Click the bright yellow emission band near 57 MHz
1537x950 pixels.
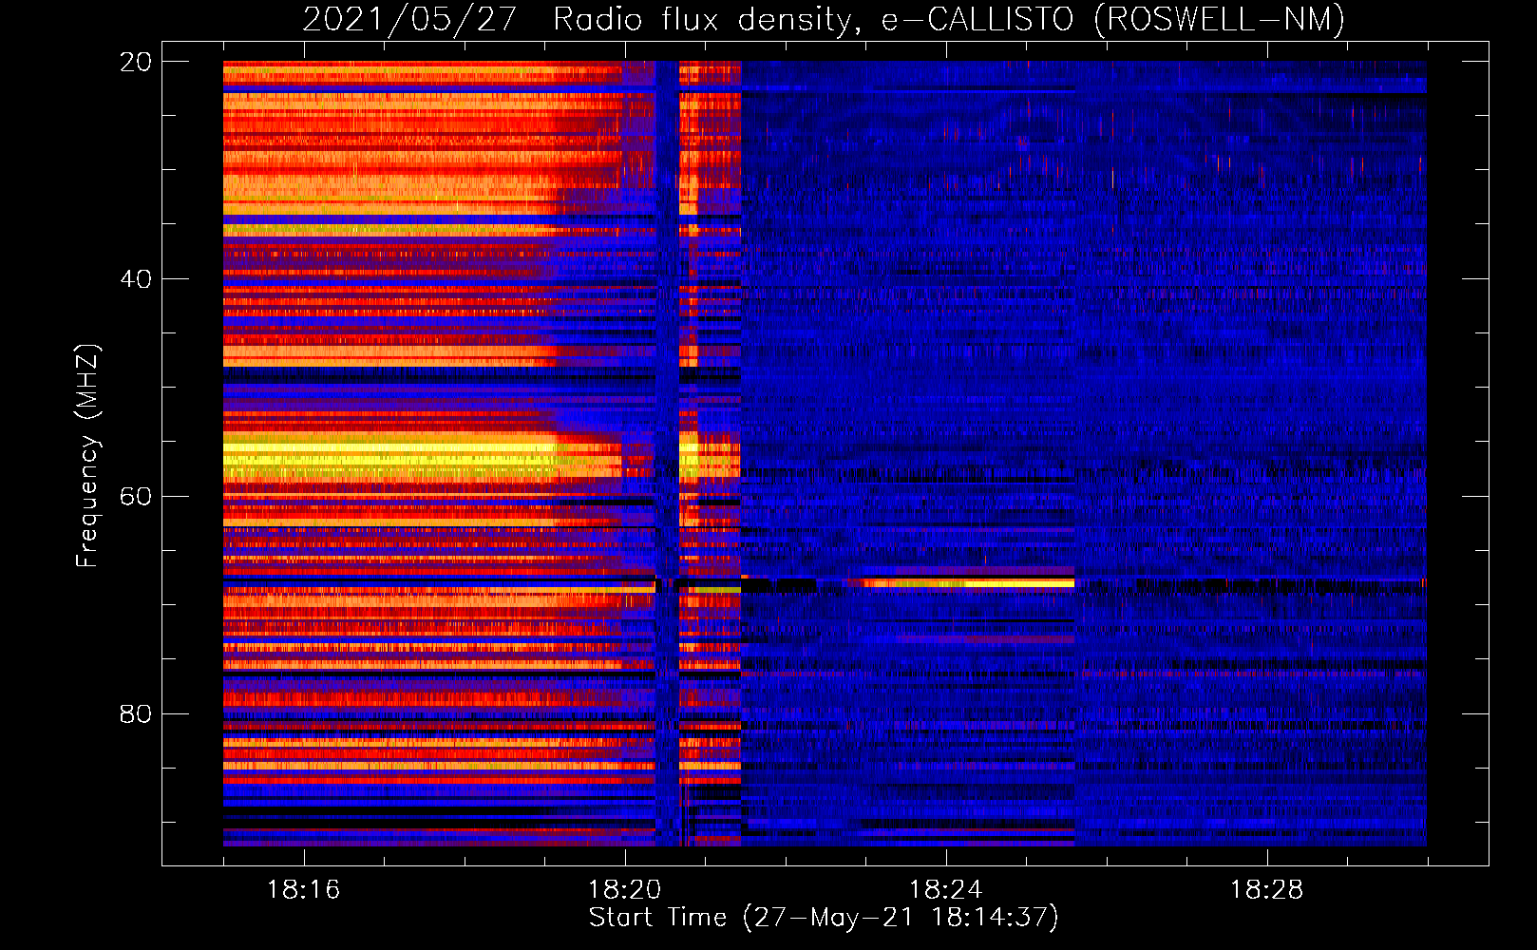(x=389, y=459)
